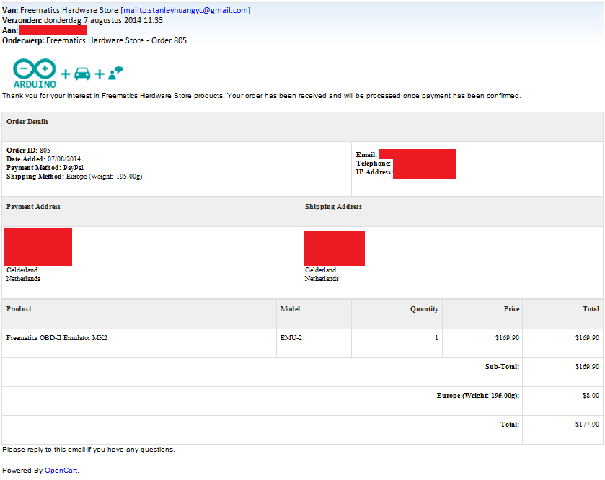Click the "Product" column header

coord(19,308)
